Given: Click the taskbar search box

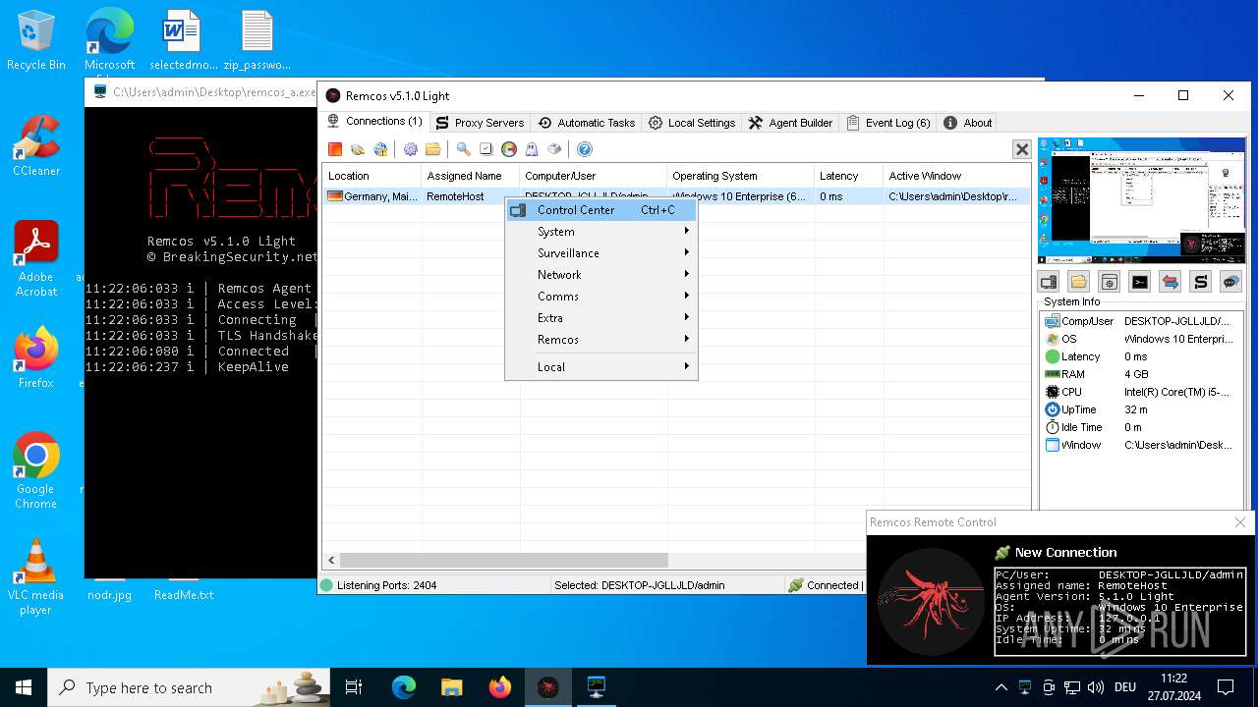Looking at the screenshot, I should pos(191,687).
